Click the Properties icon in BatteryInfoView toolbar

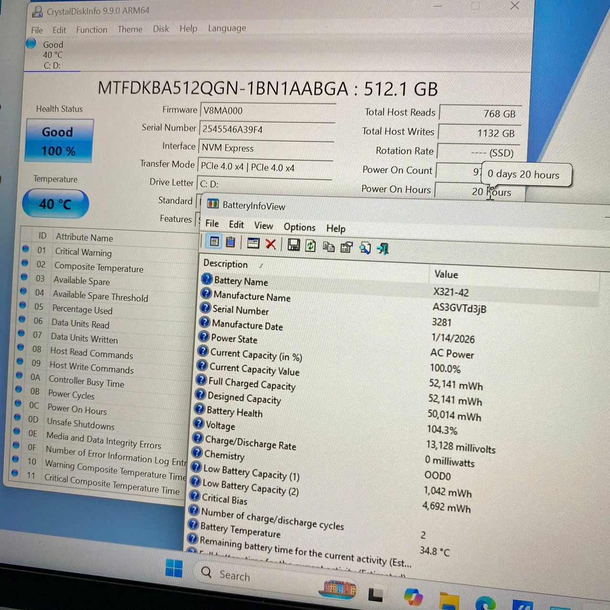point(346,247)
